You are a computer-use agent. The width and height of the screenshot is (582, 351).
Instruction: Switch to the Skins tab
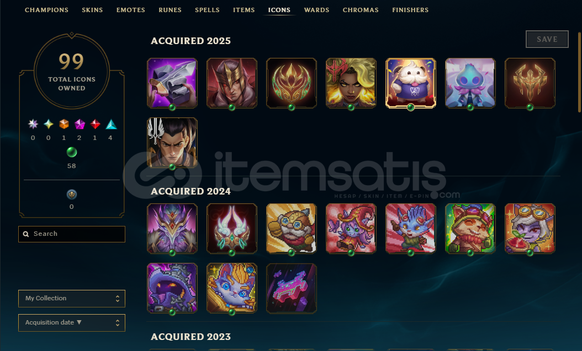pos(92,10)
